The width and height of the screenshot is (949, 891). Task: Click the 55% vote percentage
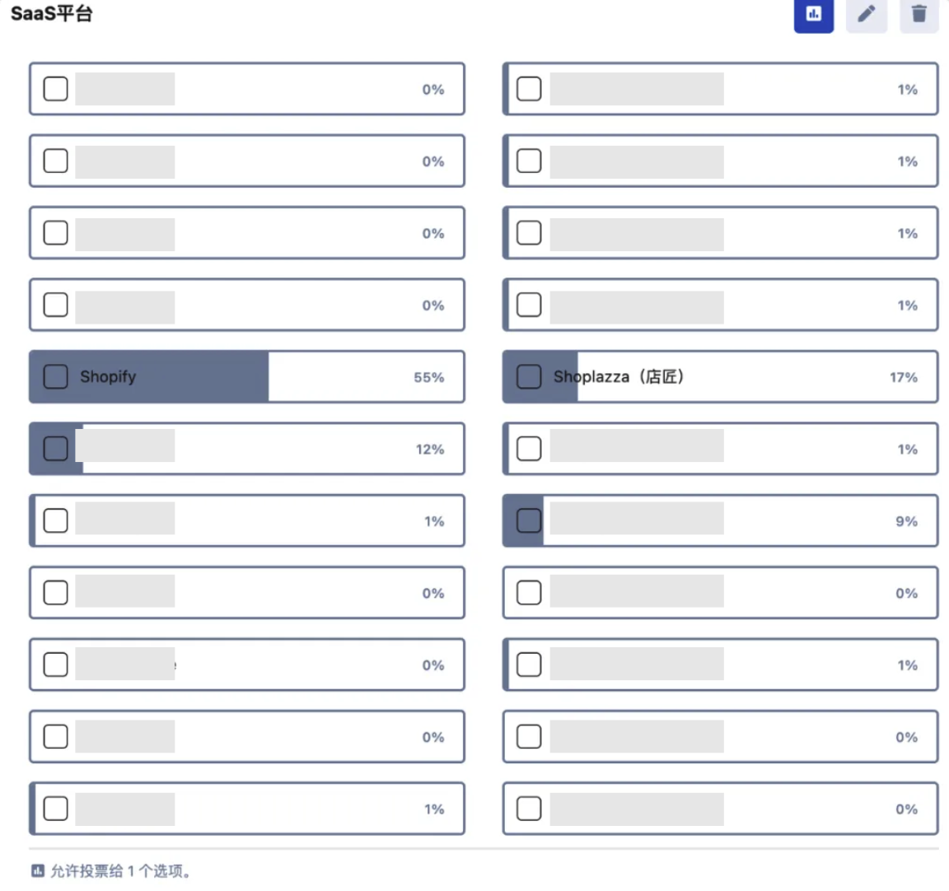coord(428,377)
